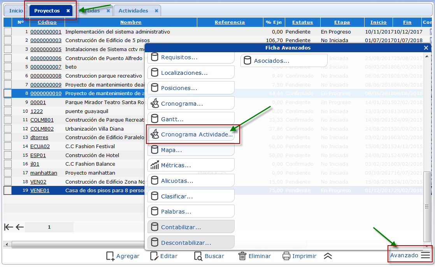Close the Ficha Avanzados panel

click(x=426, y=48)
